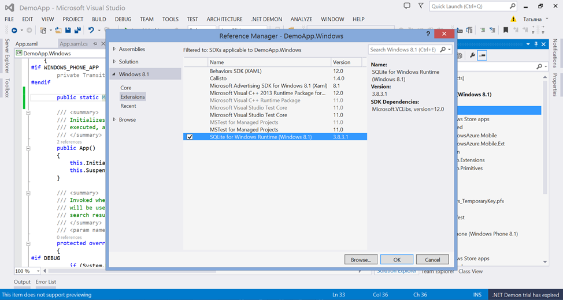Open the Toolbox side tab
This screenshot has width=563, height=300.
coord(6,88)
